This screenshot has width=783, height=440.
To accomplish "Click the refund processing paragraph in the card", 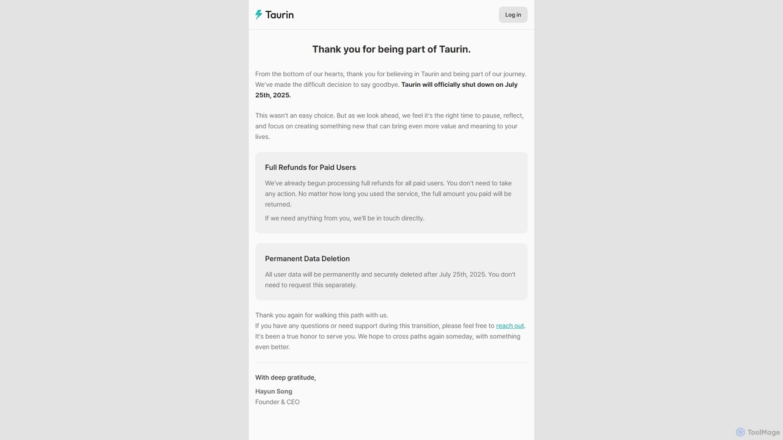I will click(389, 194).
